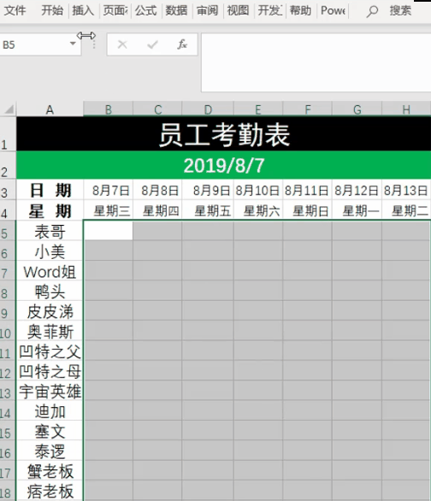The image size is (431, 501).
Task: Open the 开发工具 ribbon tab
Action: tap(269, 10)
